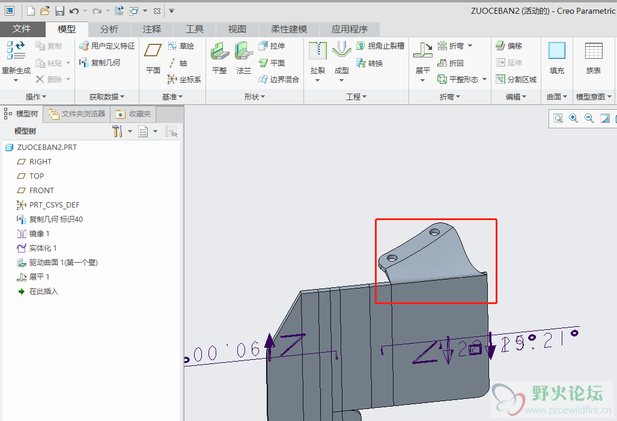Switch to the 柔性建模 ribbon tab
617x421 pixels.
(289, 29)
